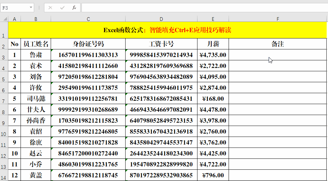Select row 10 header

pos(4,131)
